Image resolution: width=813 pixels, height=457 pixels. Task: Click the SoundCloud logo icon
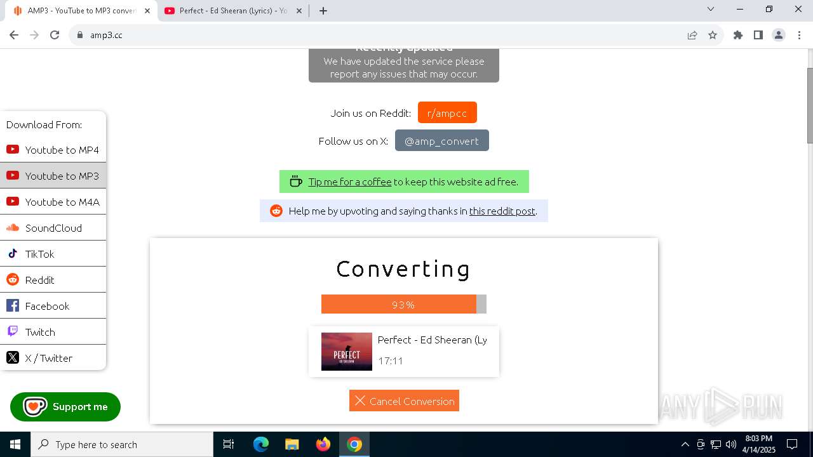coord(13,228)
